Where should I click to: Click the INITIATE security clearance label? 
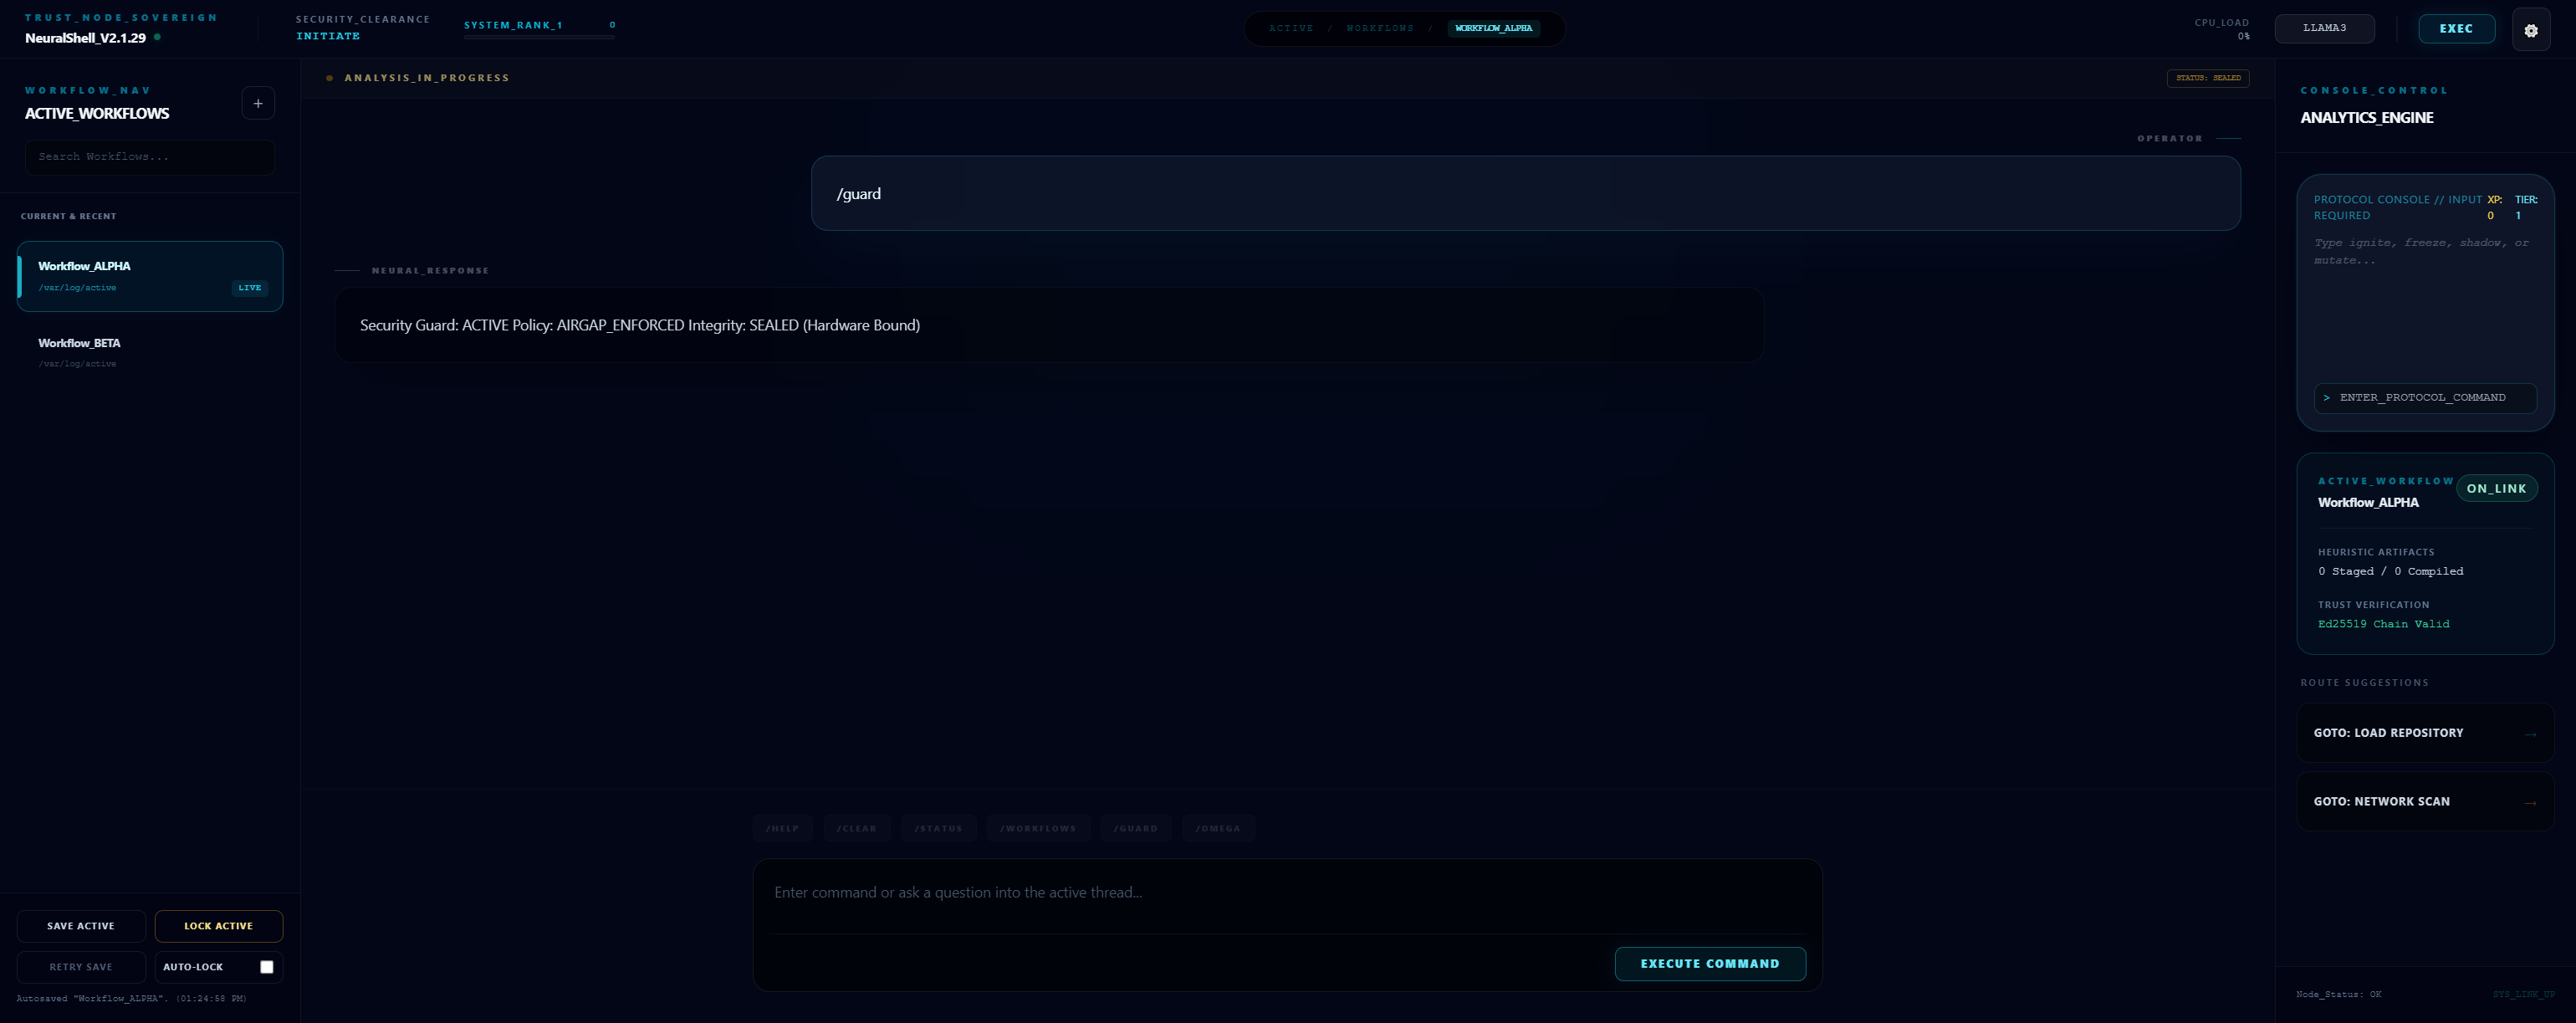328,36
